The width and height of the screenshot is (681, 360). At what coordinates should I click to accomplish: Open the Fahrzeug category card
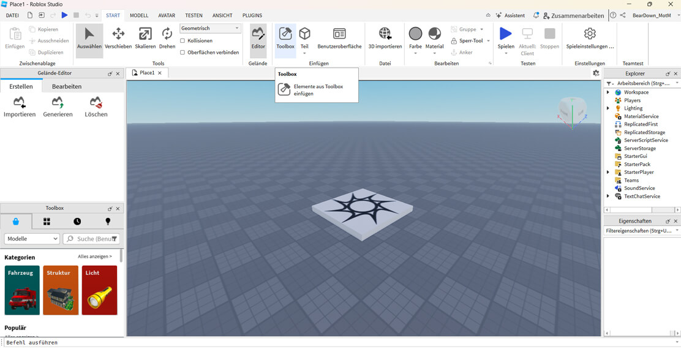22,290
